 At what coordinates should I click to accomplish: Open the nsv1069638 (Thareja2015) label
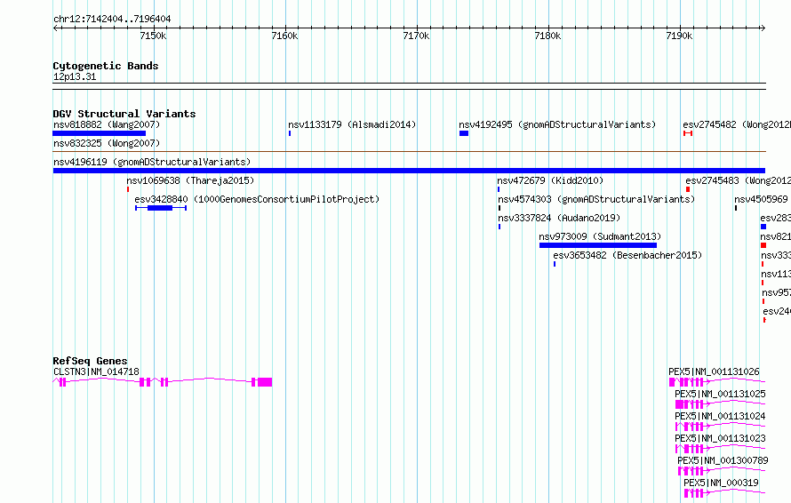pos(190,180)
